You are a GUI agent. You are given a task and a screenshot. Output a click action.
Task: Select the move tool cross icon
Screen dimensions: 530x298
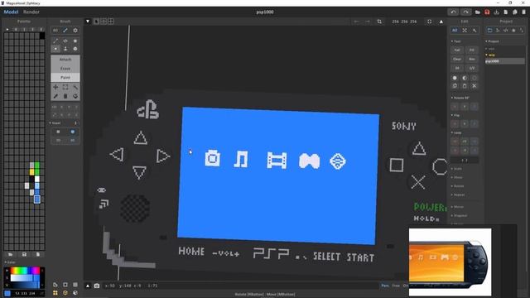(x=55, y=87)
